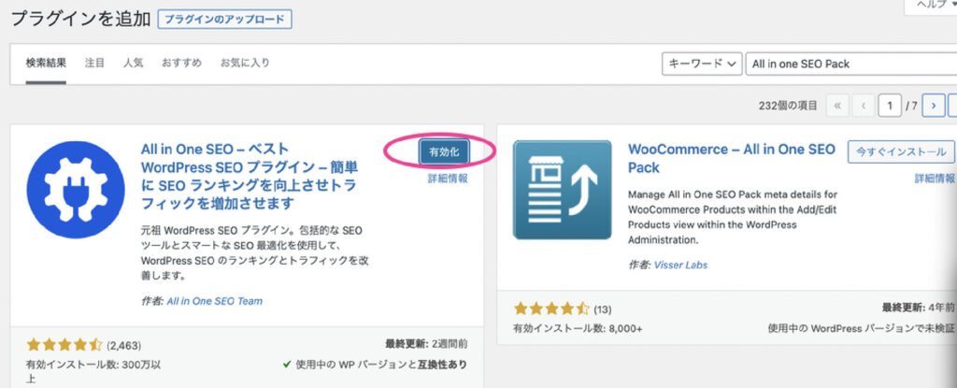Click the star rating with 2,463 reviews
This screenshot has width=957, height=388.
point(64,345)
